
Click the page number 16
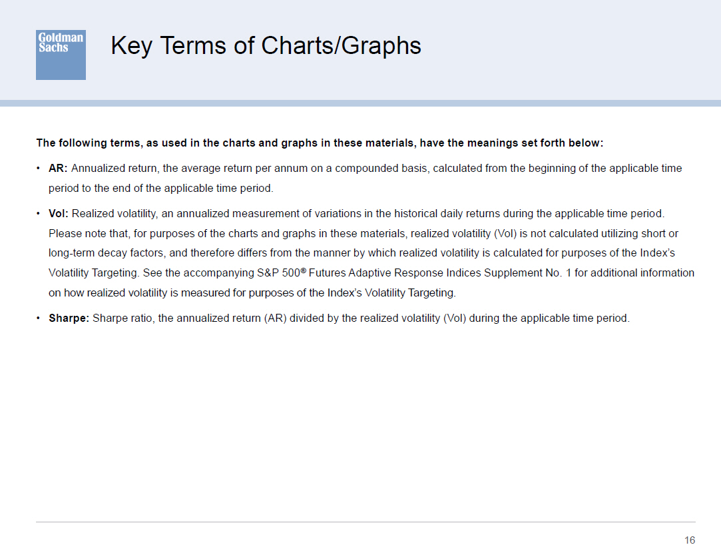coord(689,540)
